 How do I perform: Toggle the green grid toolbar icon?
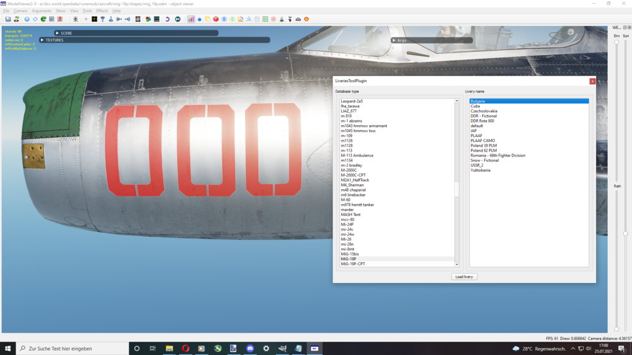265,19
